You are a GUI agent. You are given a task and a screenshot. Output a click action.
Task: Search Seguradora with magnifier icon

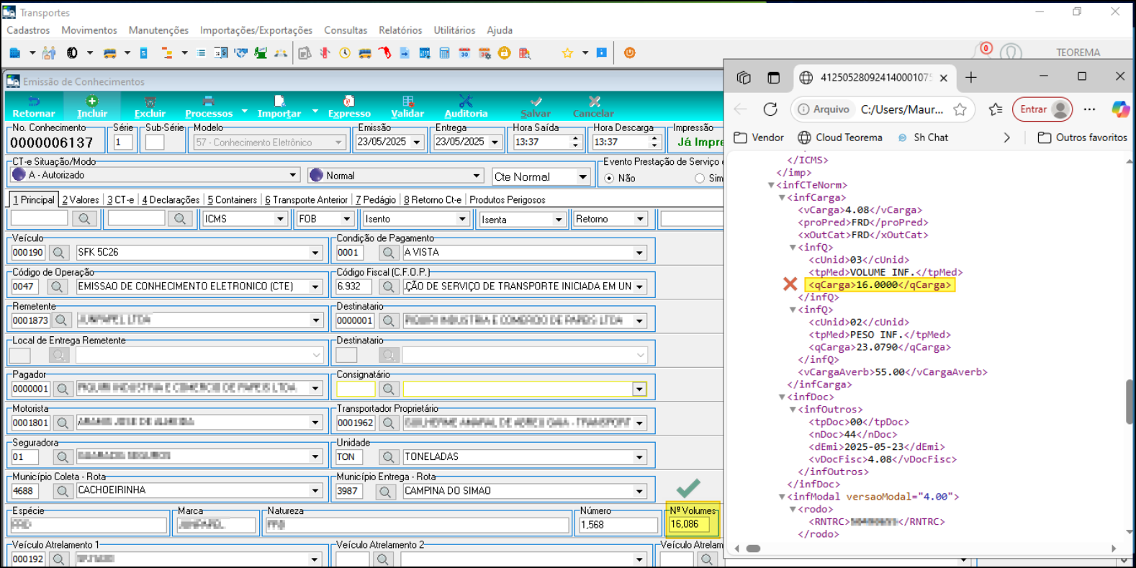click(63, 457)
